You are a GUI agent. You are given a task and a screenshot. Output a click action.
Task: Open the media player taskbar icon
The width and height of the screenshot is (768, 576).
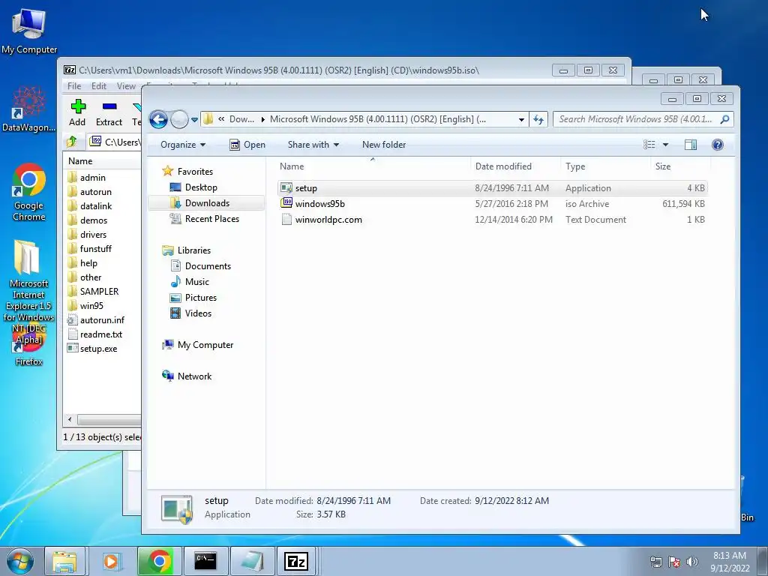coord(111,561)
